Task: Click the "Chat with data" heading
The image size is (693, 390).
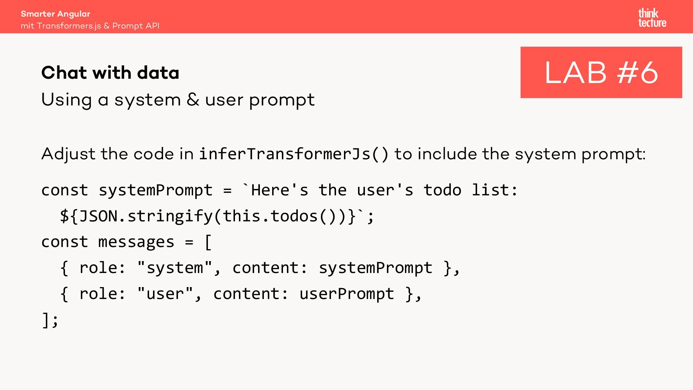Action: point(110,73)
